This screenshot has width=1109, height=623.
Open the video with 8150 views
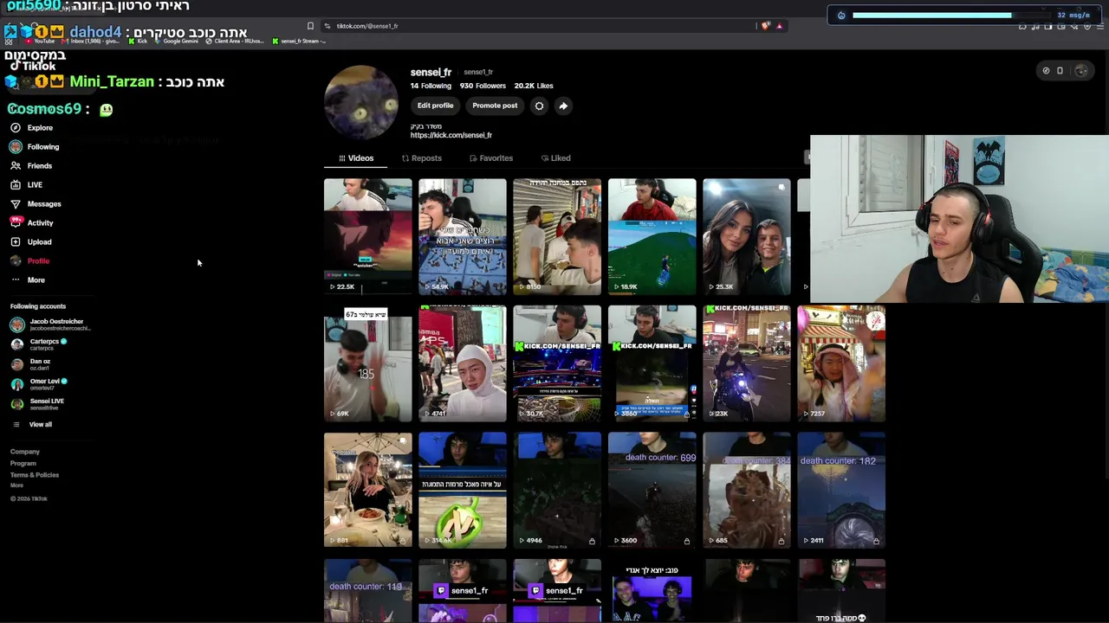(x=557, y=237)
